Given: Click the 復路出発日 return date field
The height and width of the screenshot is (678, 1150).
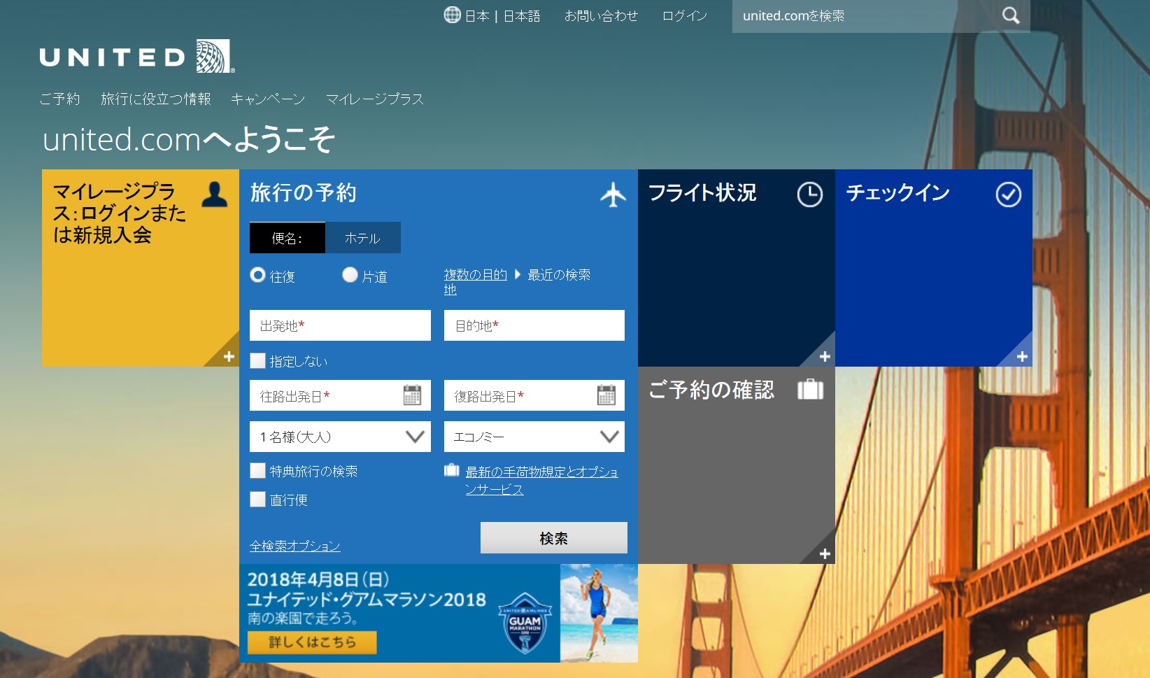Looking at the screenshot, I should pyautogui.click(x=534, y=395).
